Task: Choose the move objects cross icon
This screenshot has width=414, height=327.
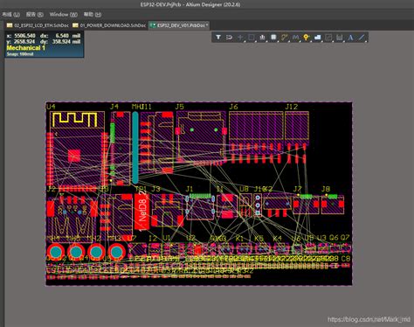Action: pyautogui.click(x=240, y=38)
